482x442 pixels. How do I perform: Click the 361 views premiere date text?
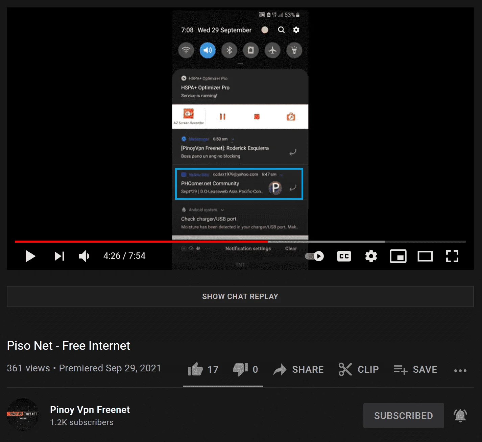click(84, 368)
